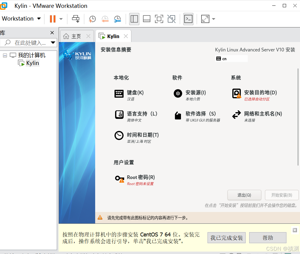
Task: Click 我已完成安装 button
Action: pos(227,238)
